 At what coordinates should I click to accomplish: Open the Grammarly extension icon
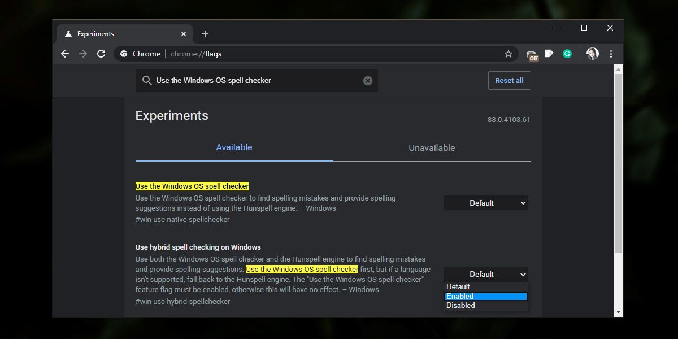[567, 54]
